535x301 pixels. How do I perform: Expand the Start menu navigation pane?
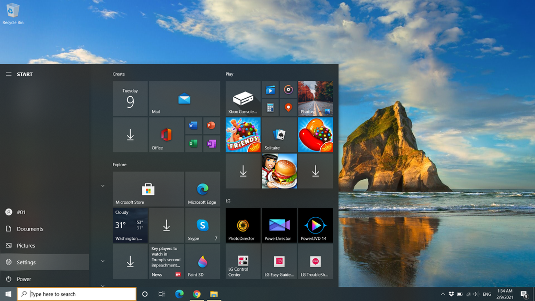coord(8,74)
